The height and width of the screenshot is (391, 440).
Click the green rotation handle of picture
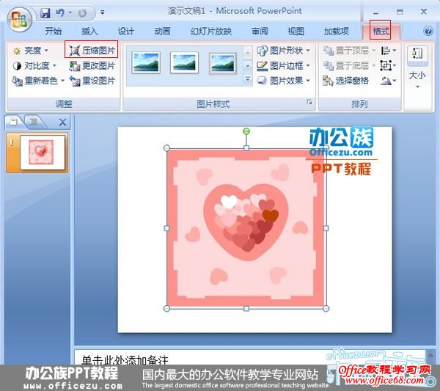coord(246,131)
